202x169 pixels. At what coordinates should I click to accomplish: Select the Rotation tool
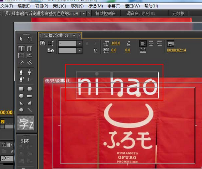30,39
